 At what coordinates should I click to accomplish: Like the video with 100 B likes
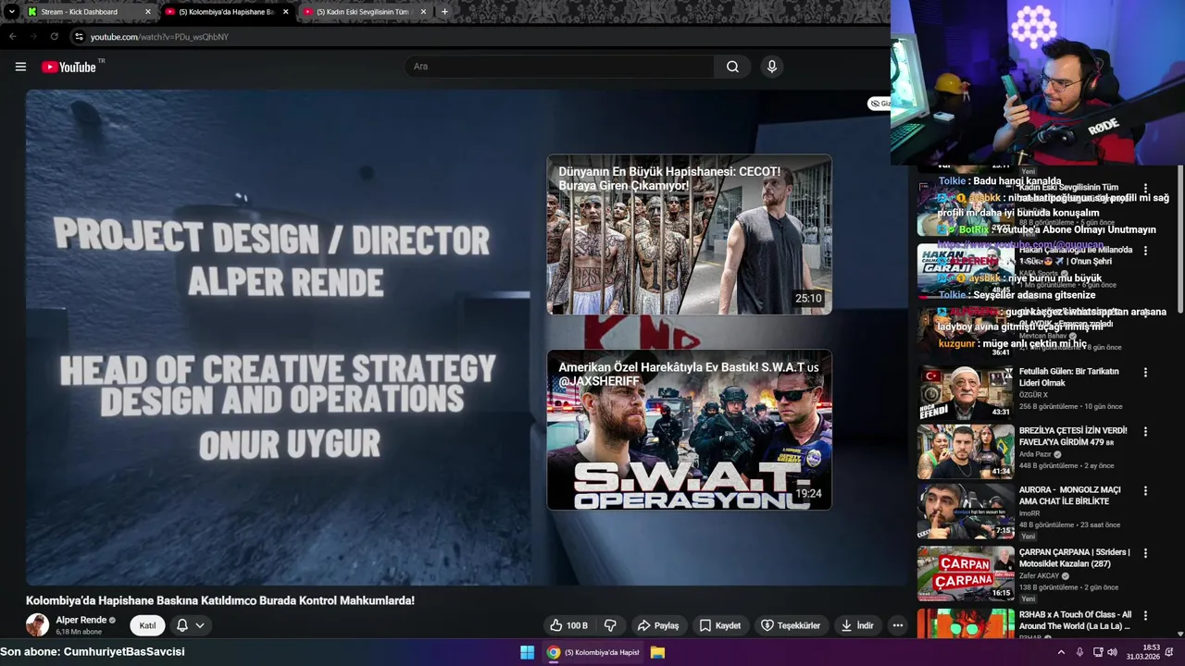[568, 625]
